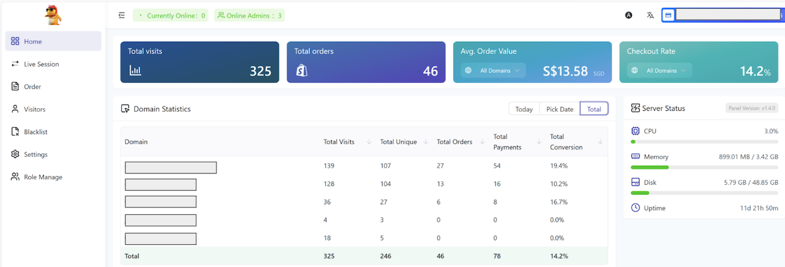Screen dimensions: 785x267
Task: Select the Total tab
Action: pyautogui.click(x=594, y=109)
